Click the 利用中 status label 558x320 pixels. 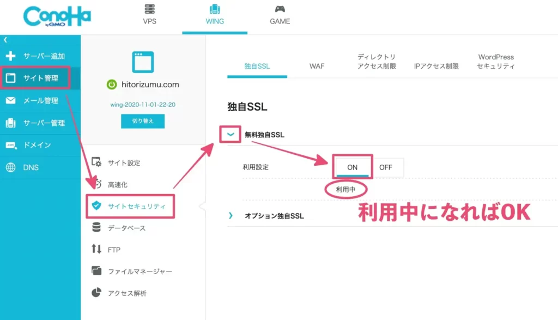(x=345, y=189)
